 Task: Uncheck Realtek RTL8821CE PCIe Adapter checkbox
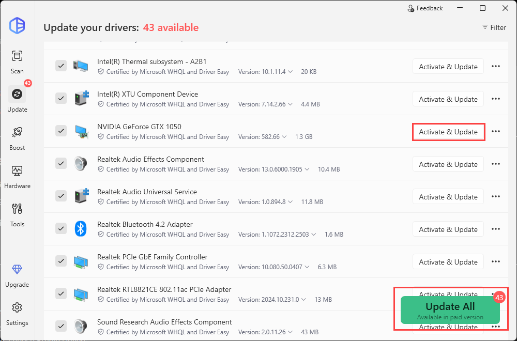(x=61, y=293)
